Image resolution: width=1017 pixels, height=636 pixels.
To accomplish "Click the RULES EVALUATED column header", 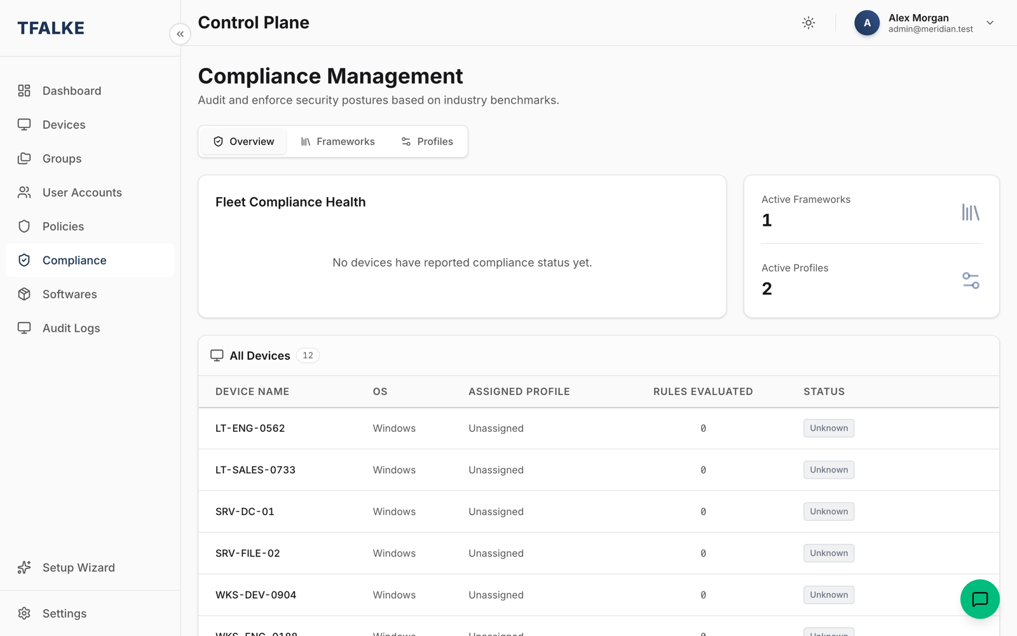I will [x=703, y=392].
